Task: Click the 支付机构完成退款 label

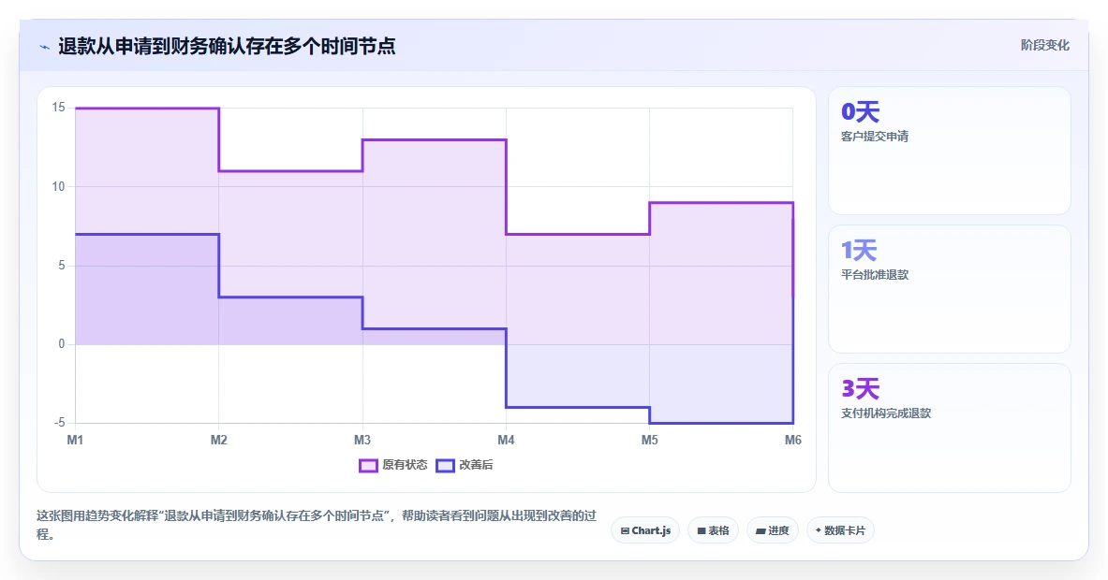Action: pyautogui.click(x=886, y=413)
